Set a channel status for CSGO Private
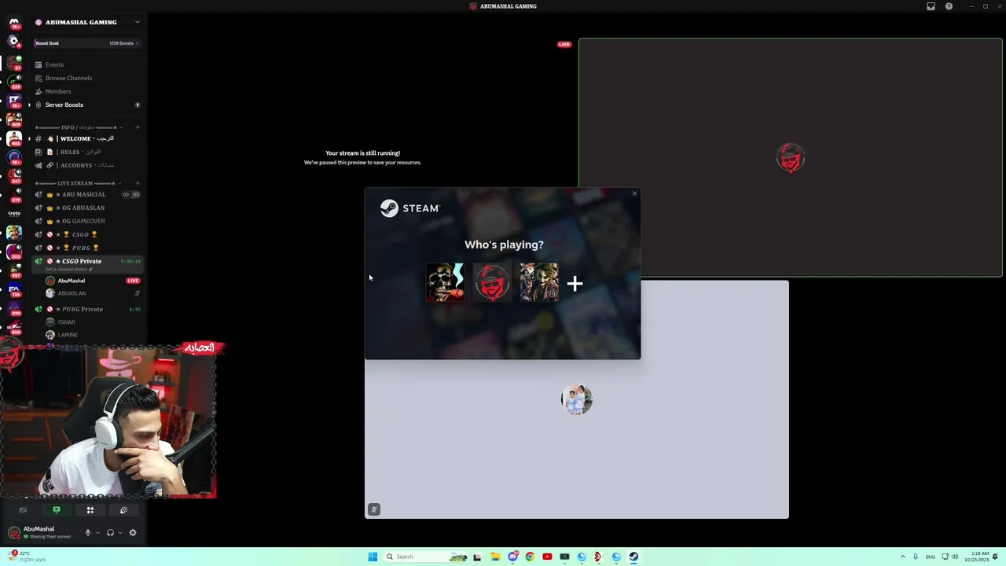Screen dimensions: 1006x566 click(69, 269)
